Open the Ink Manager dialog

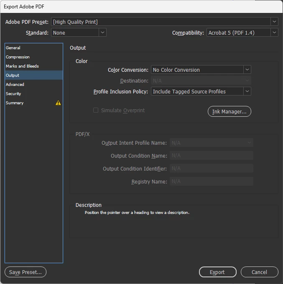[229, 111]
